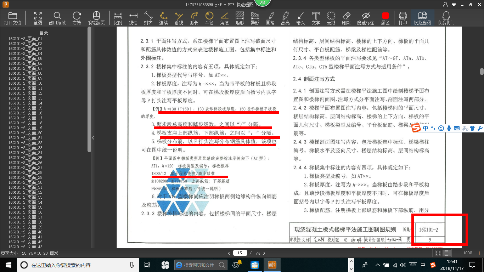Open Task View on the taskbar
Viewport: 484px width, 272px height.
point(147,265)
